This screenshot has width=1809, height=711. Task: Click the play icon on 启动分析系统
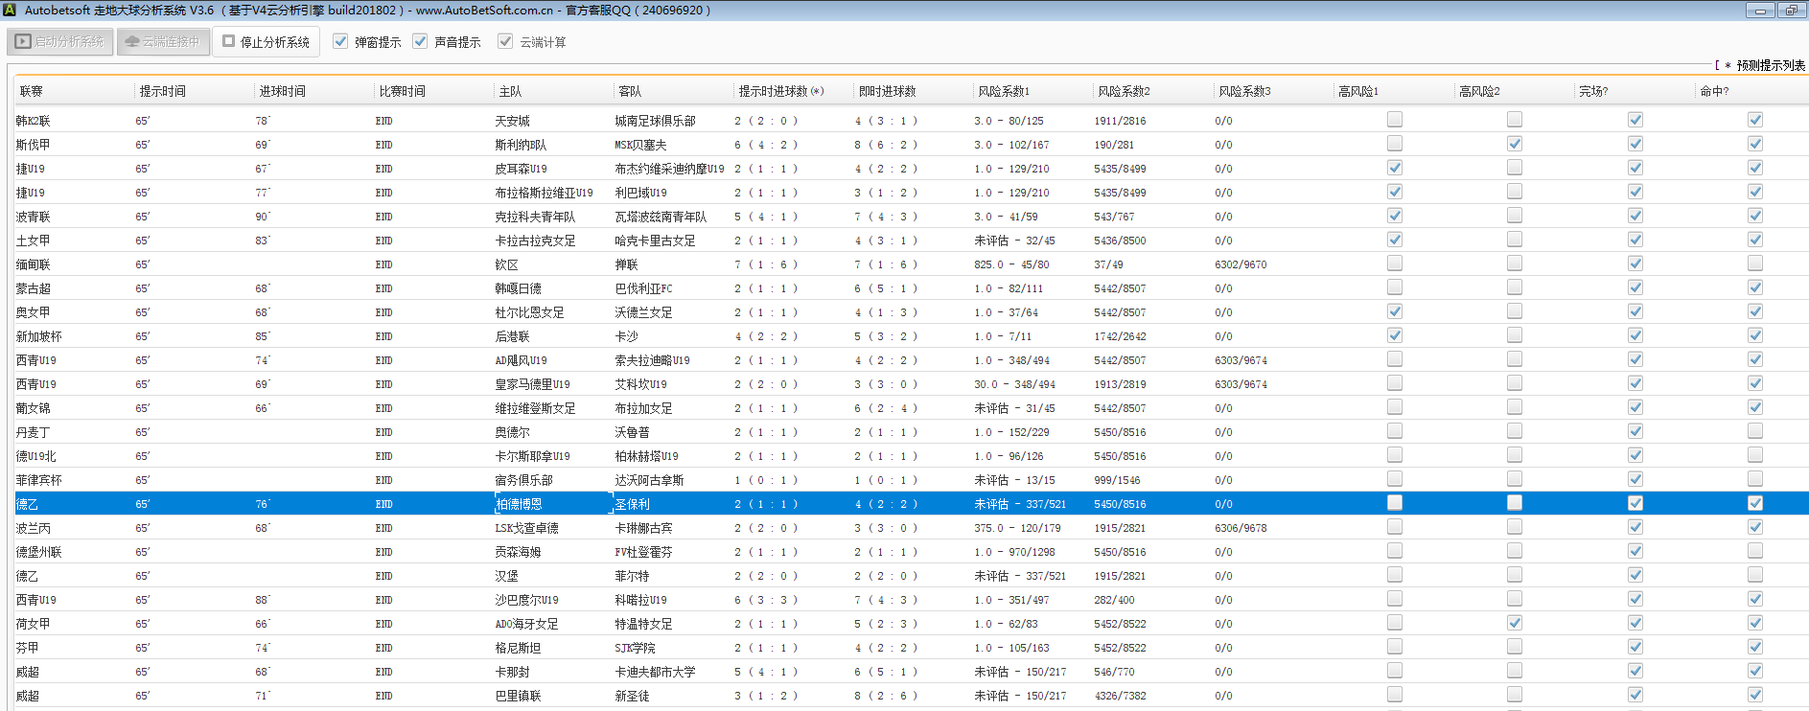point(23,42)
